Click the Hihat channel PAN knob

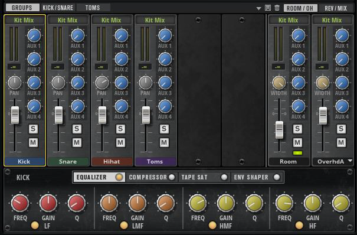click(x=102, y=83)
